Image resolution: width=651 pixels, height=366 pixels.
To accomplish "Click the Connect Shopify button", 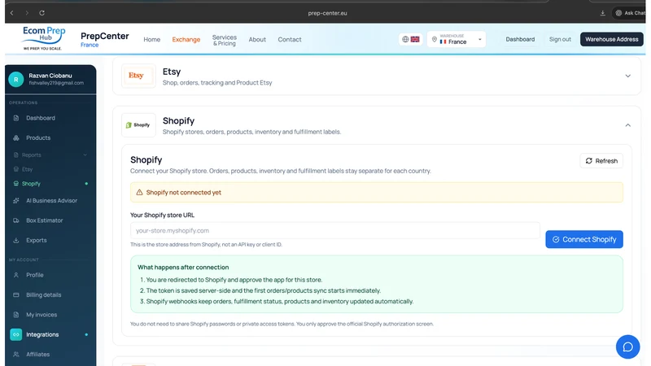I will pos(584,239).
